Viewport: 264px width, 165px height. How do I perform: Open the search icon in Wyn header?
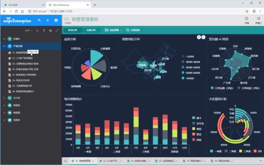click(39, 20)
